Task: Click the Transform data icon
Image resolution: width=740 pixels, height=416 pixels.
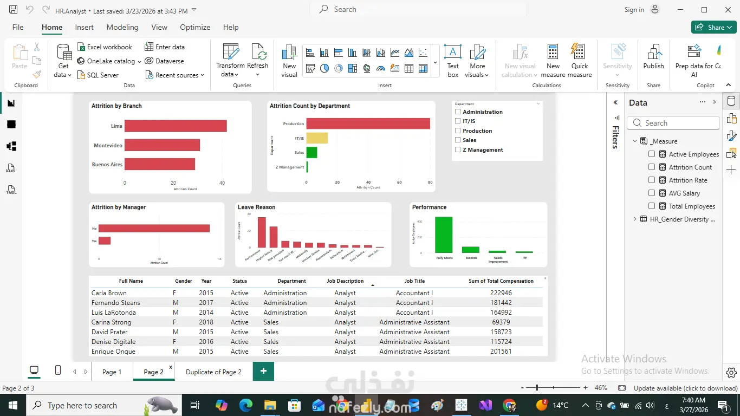Action: [230, 52]
